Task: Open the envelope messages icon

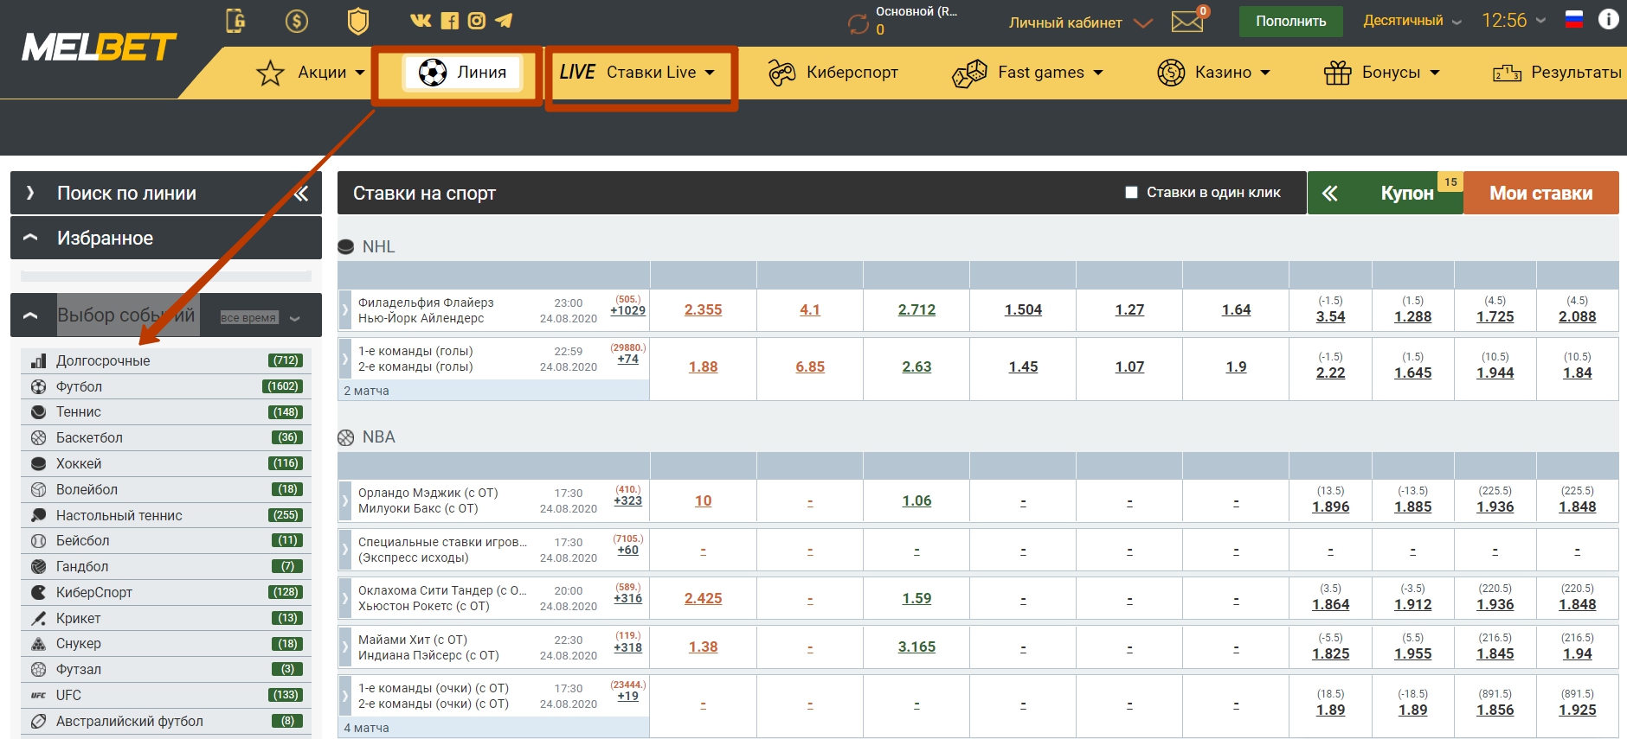Action: (1186, 22)
